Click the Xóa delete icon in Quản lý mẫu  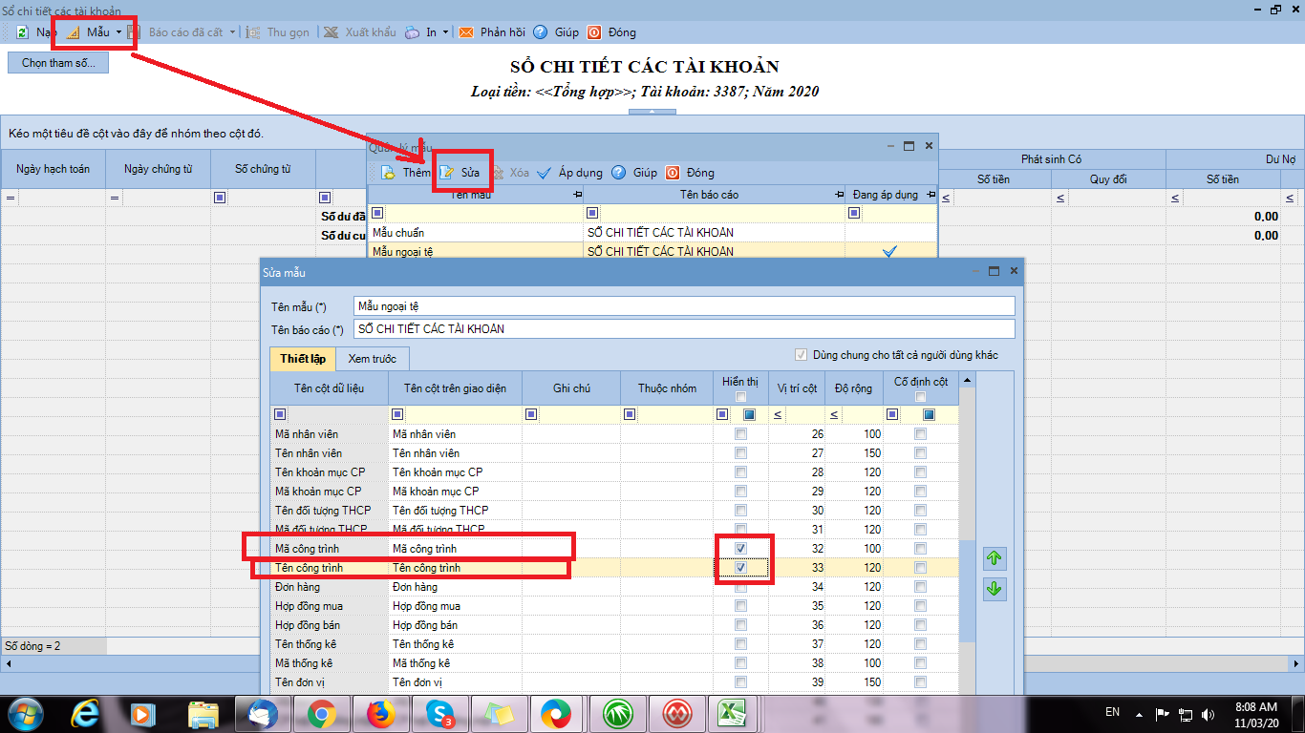(497, 173)
